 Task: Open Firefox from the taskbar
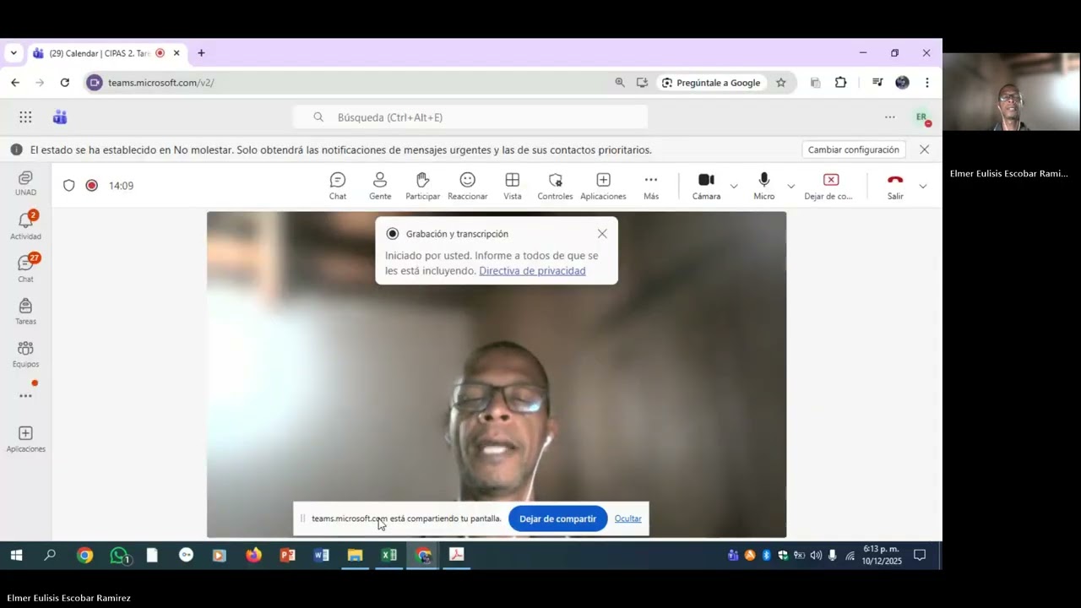tap(253, 556)
